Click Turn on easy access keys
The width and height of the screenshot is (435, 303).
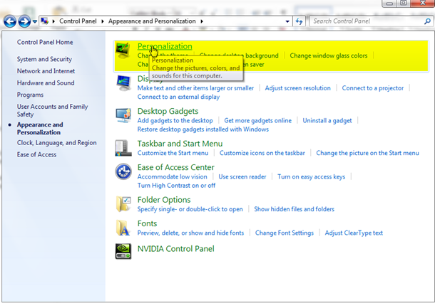pos(311,176)
